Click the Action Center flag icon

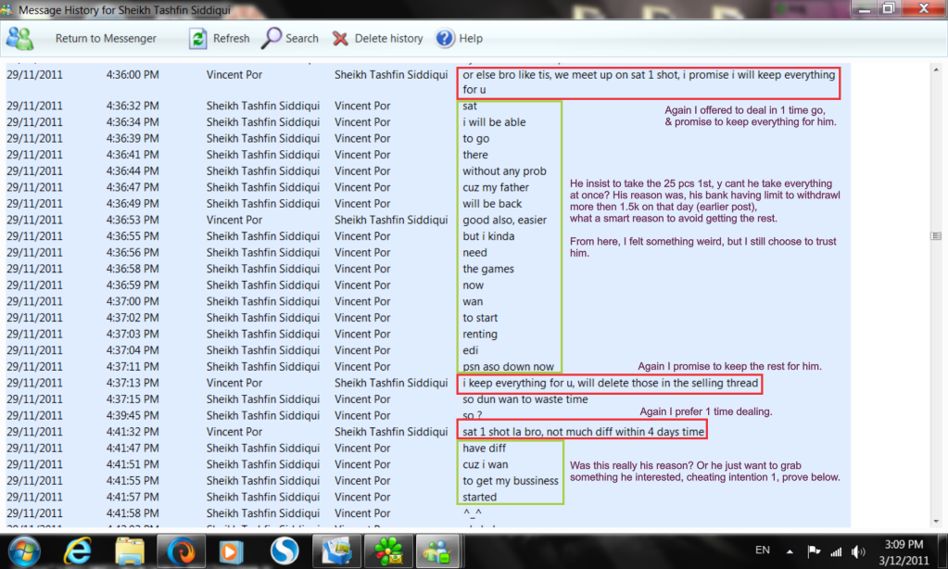814,551
